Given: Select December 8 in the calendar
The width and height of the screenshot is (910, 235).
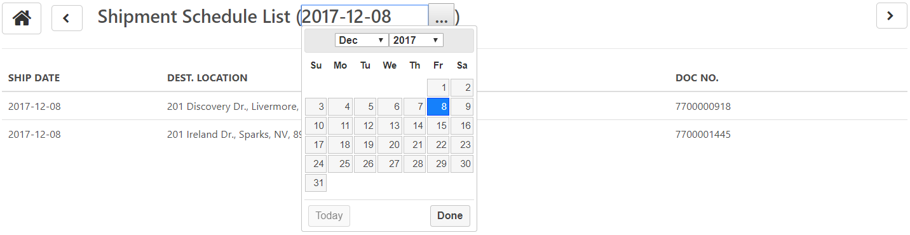Looking at the screenshot, I should click(438, 107).
